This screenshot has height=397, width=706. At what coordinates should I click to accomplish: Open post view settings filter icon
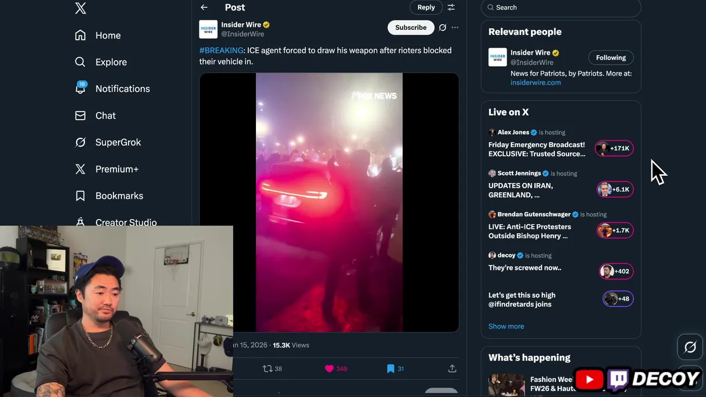point(451,7)
